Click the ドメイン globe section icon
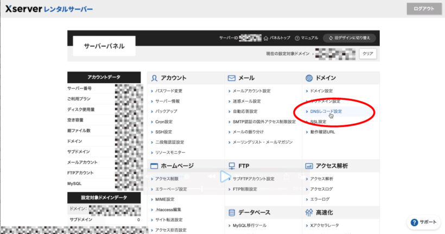This screenshot has height=234, width=445. point(309,78)
